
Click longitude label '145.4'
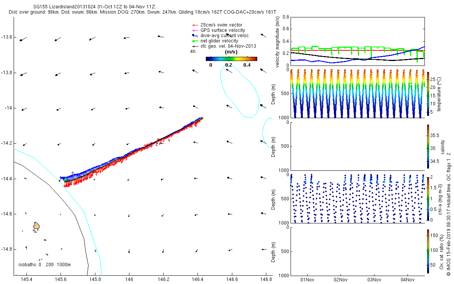click(x=26, y=279)
